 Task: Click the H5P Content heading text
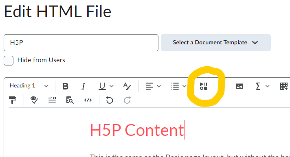point(137,130)
